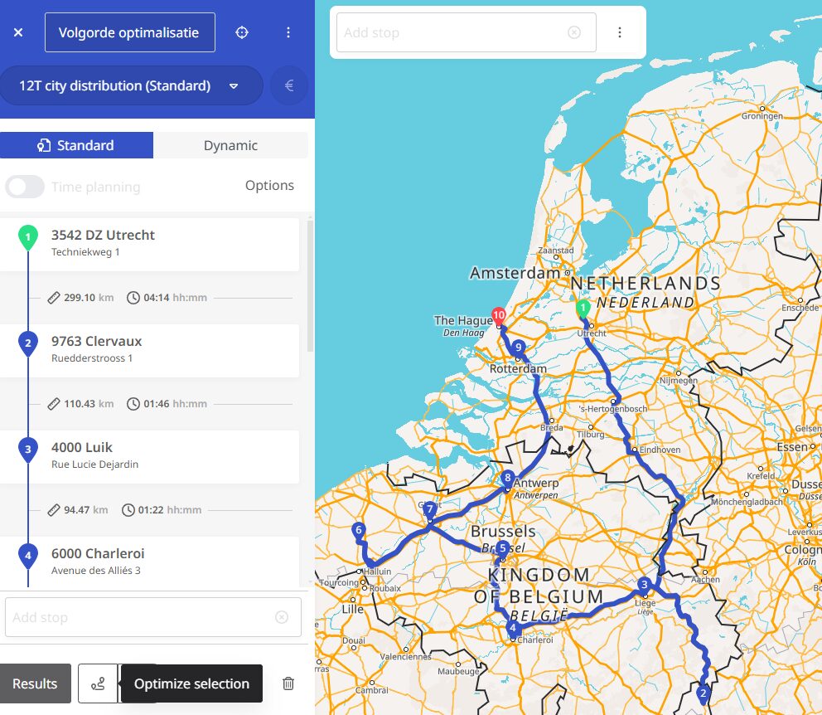Image resolution: width=822 pixels, height=715 pixels.
Task: Enable the Time planning toggle
Action: [25, 186]
